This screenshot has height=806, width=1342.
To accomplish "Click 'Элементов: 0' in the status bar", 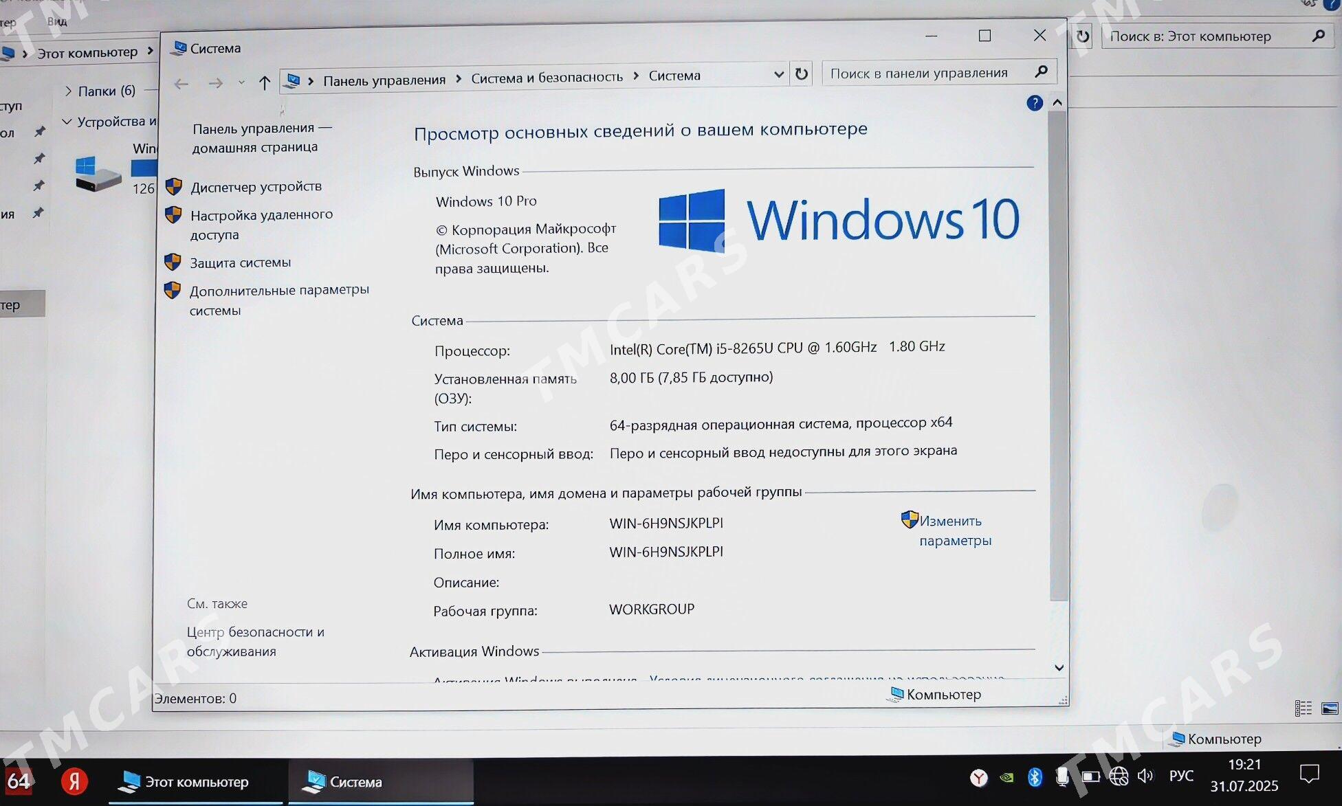I will tap(195, 699).
